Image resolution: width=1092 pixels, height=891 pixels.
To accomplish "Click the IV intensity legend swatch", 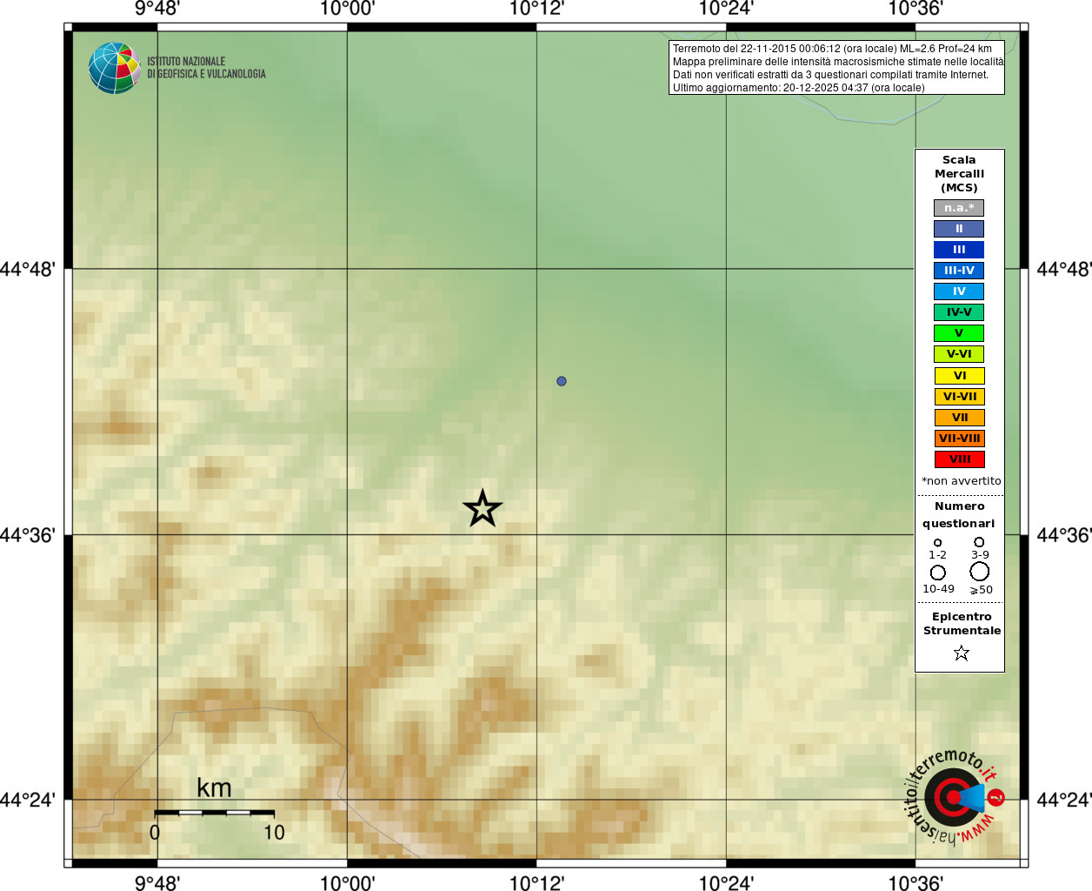I will click(959, 291).
